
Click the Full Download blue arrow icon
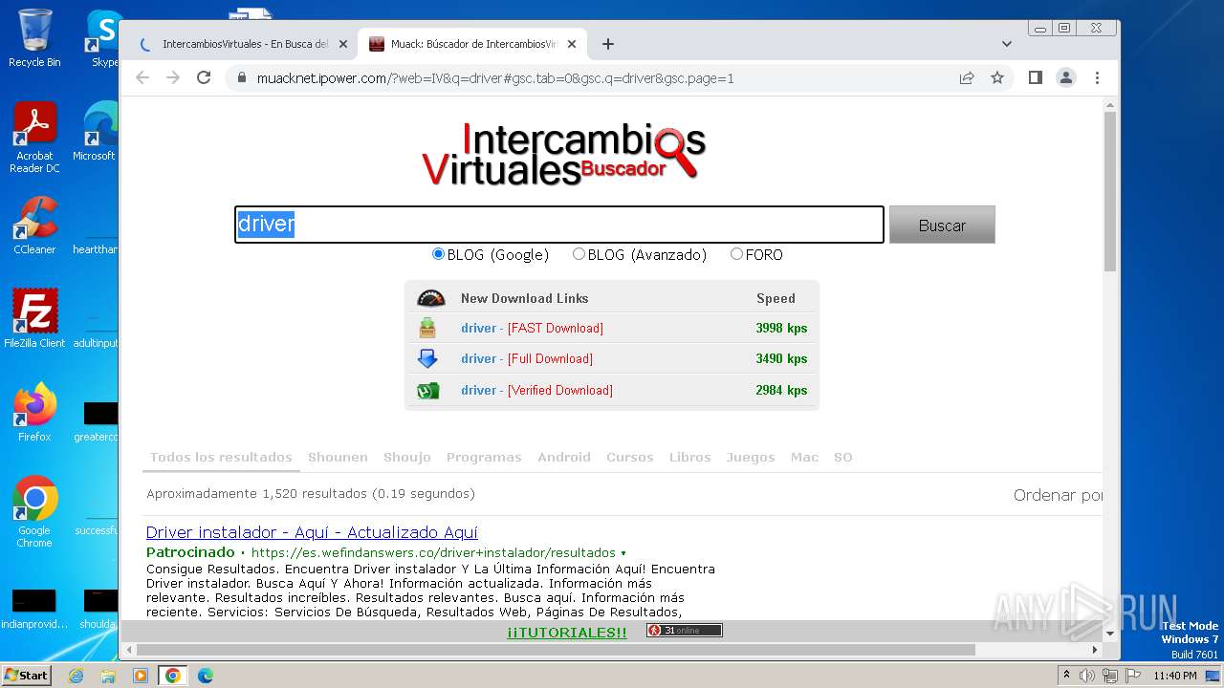pos(427,358)
